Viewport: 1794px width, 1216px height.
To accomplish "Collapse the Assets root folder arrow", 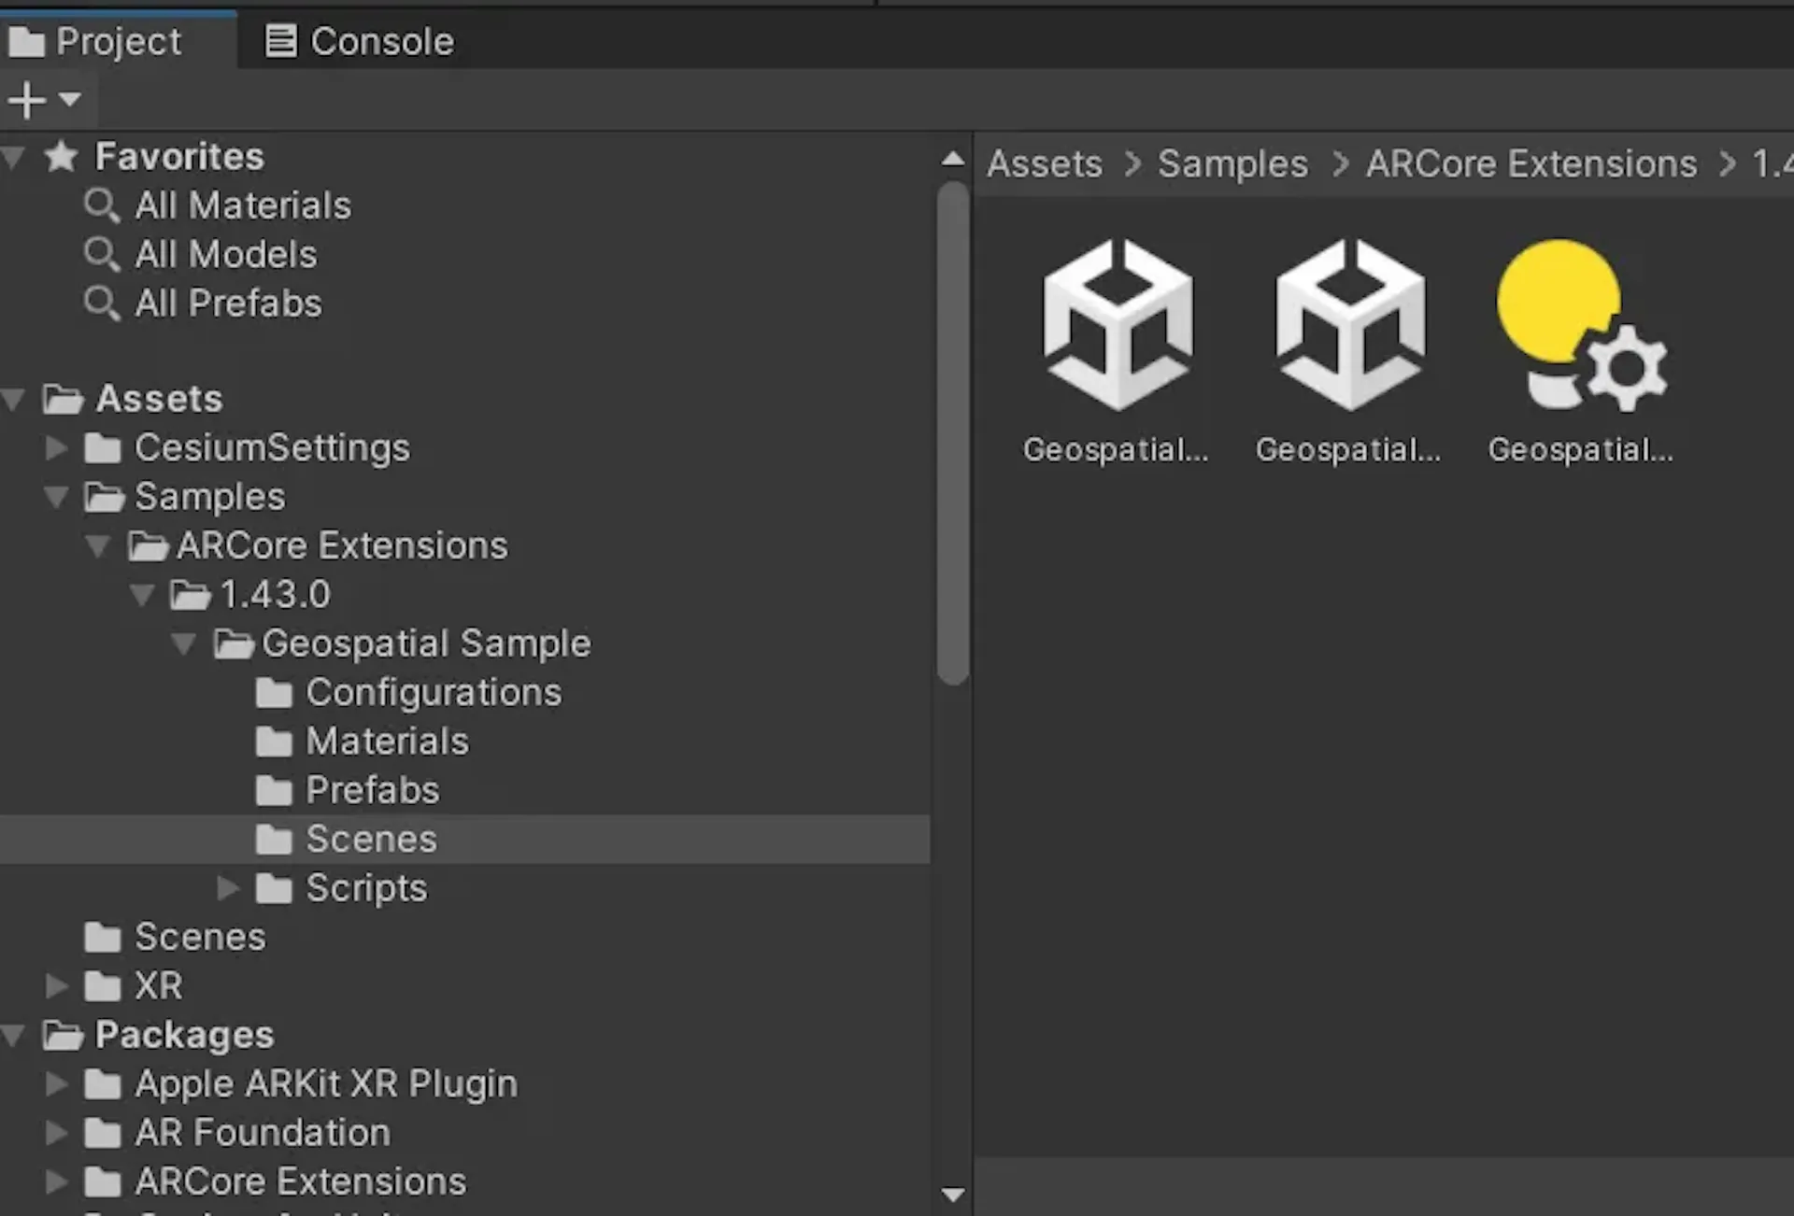I will pyautogui.click(x=13, y=400).
